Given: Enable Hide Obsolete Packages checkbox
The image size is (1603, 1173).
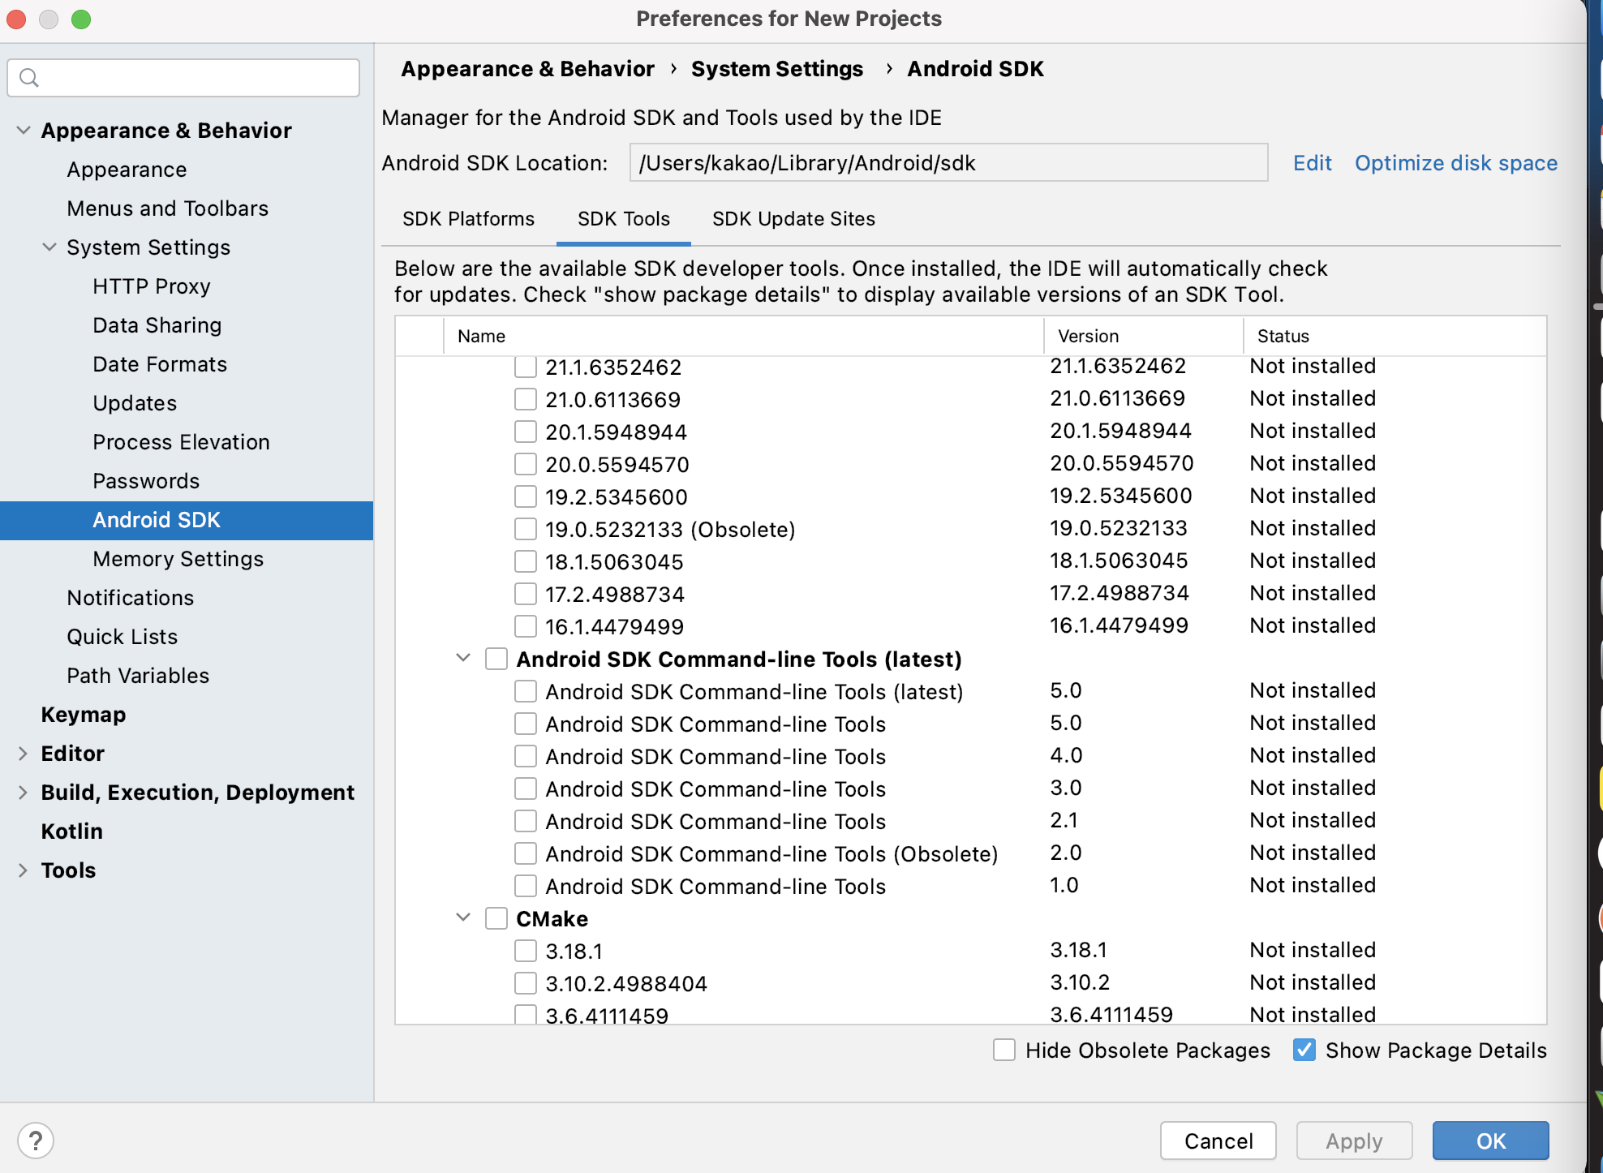Looking at the screenshot, I should point(1004,1050).
